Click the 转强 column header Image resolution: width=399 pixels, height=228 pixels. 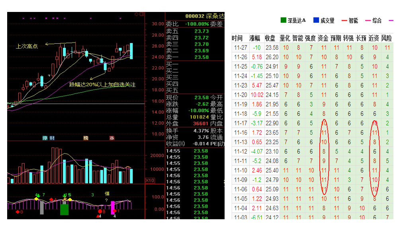tap(348, 38)
